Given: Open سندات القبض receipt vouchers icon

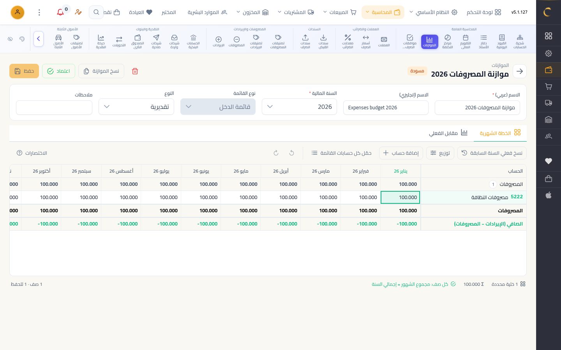Looking at the screenshot, I should (x=323, y=42).
